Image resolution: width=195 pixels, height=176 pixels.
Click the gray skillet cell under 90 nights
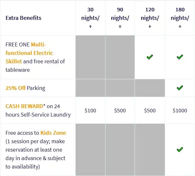(x=120, y=57)
